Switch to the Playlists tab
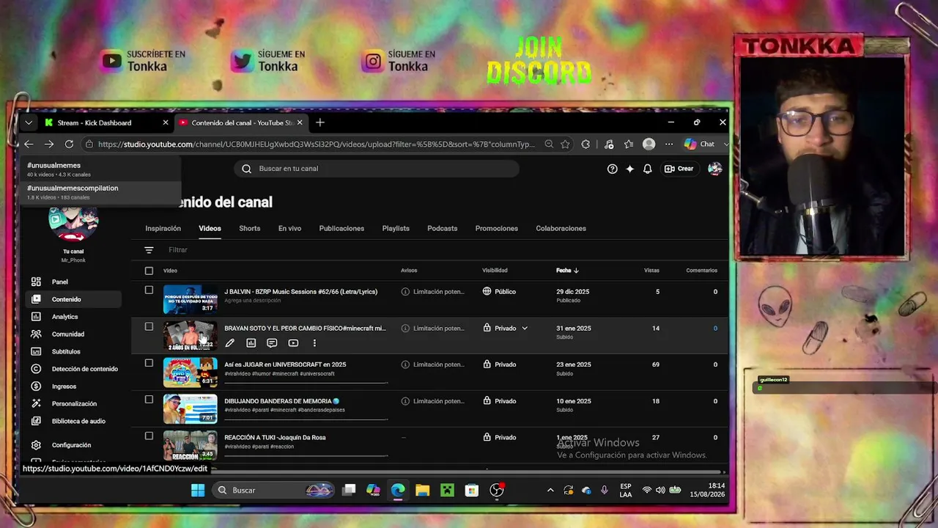Screen dimensions: 938x528 point(396,228)
